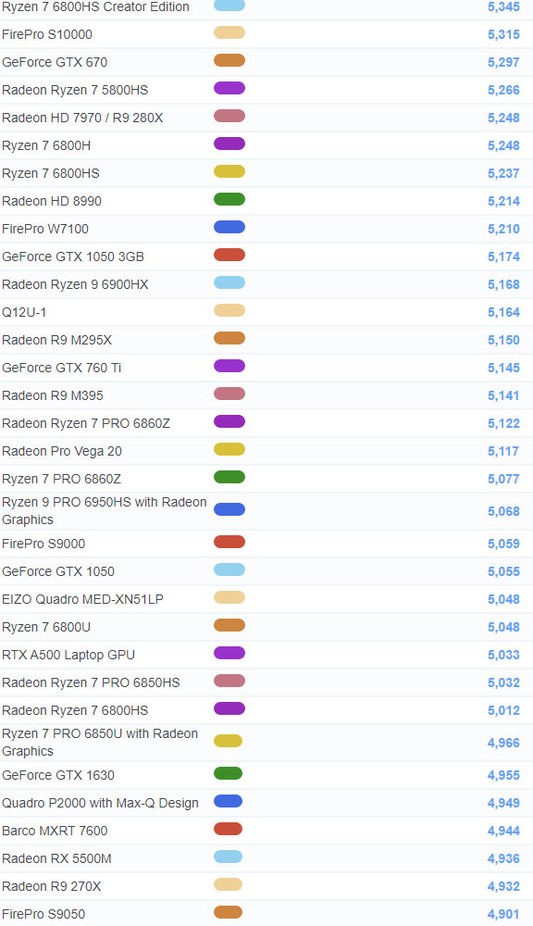533x926 pixels.
Task: Click the 5,214 score value
Action: 503,201
